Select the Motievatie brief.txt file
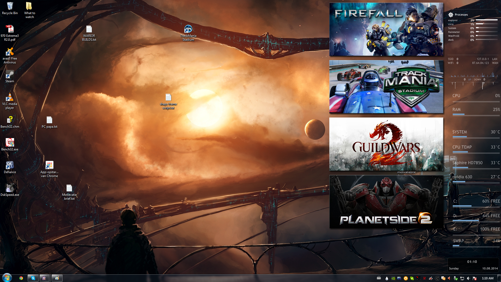The image size is (501, 282). [69, 192]
